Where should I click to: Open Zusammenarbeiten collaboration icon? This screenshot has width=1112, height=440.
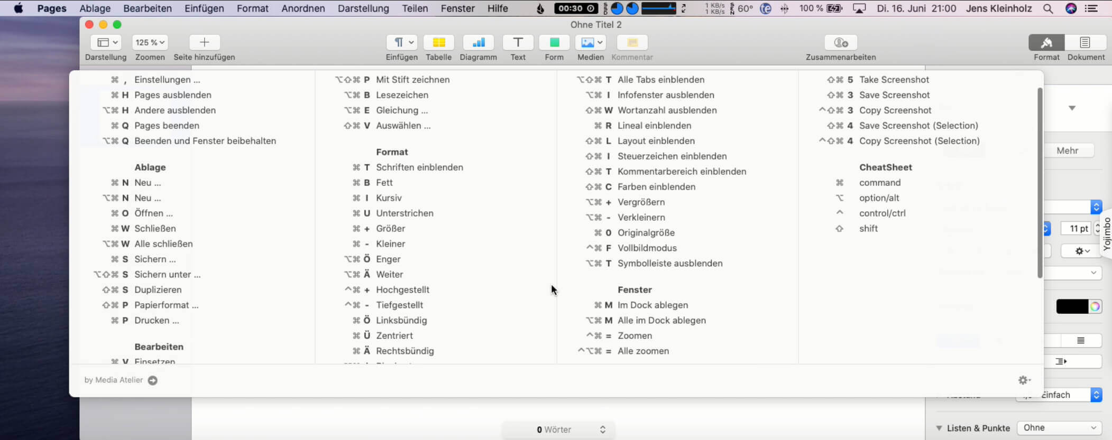(840, 42)
